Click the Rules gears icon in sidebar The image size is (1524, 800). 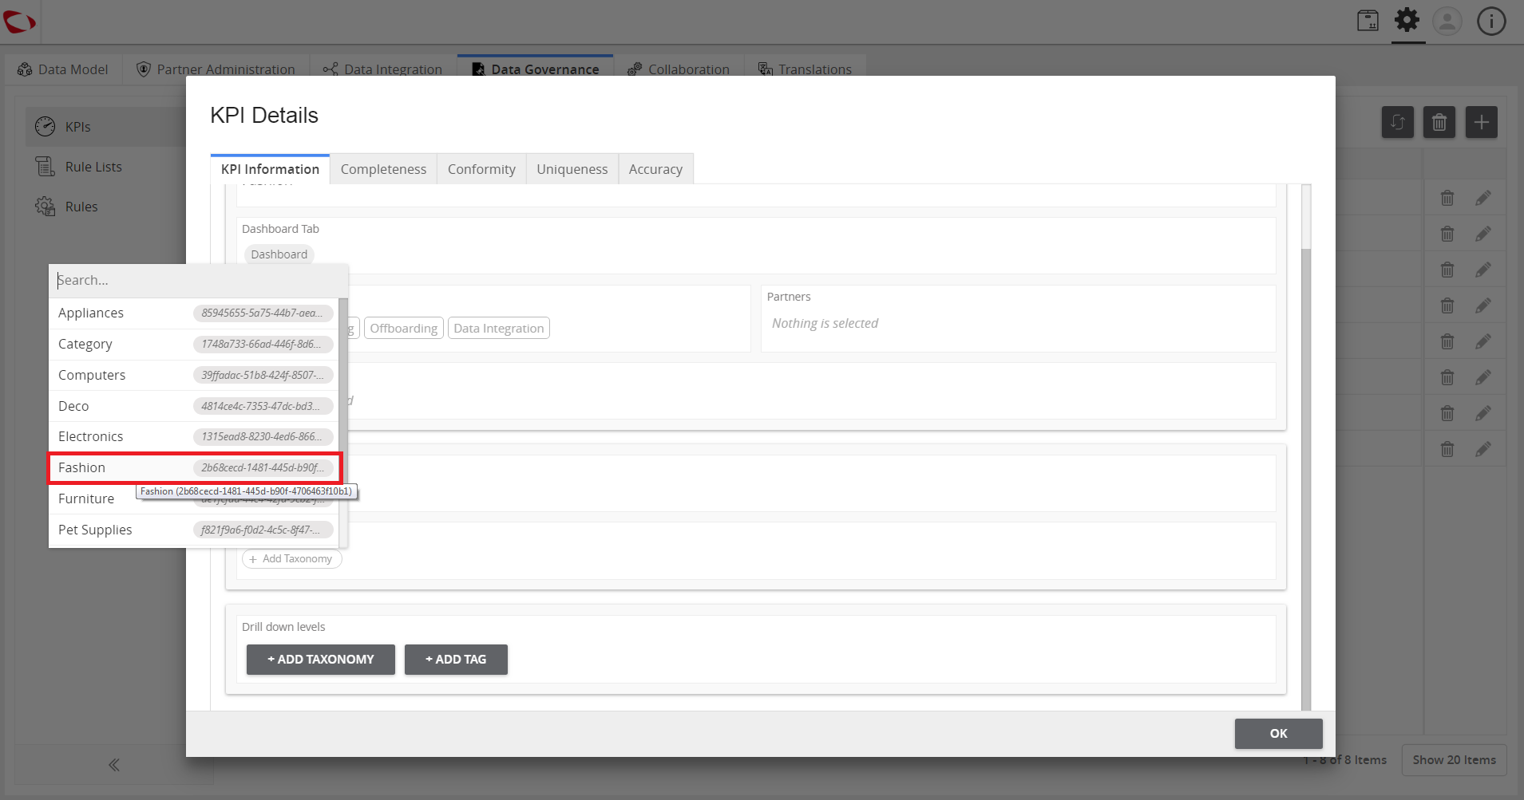tap(46, 206)
